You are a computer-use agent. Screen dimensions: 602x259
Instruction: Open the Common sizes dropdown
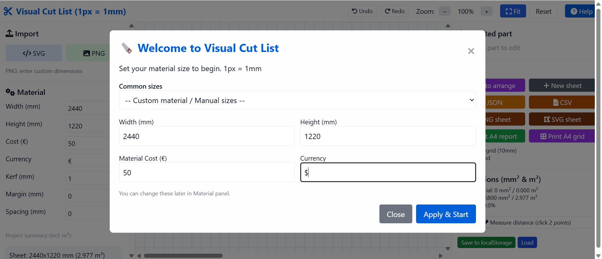coord(297,100)
